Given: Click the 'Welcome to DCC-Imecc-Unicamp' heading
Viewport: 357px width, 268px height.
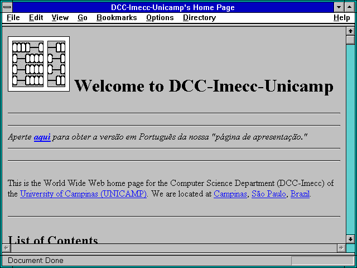Looking at the screenshot, I should [x=204, y=86].
